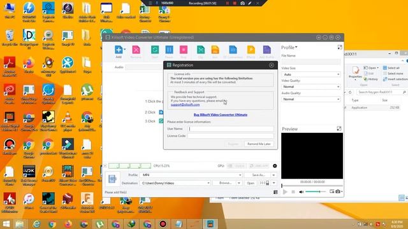Pop out the Preview panel icon
The image size is (408, 229).
(x=339, y=128)
